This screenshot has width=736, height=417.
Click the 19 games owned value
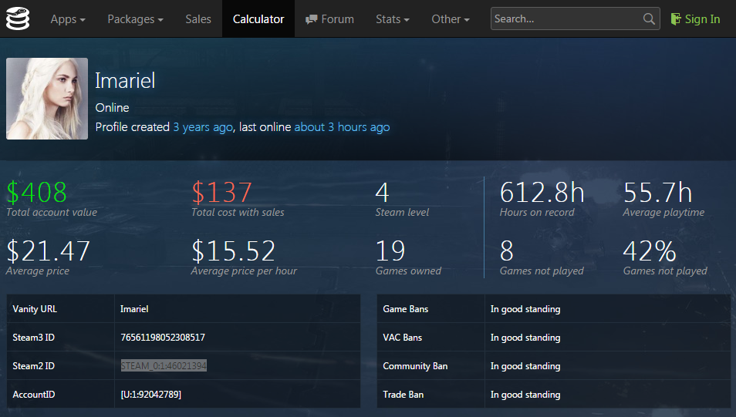click(390, 251)
